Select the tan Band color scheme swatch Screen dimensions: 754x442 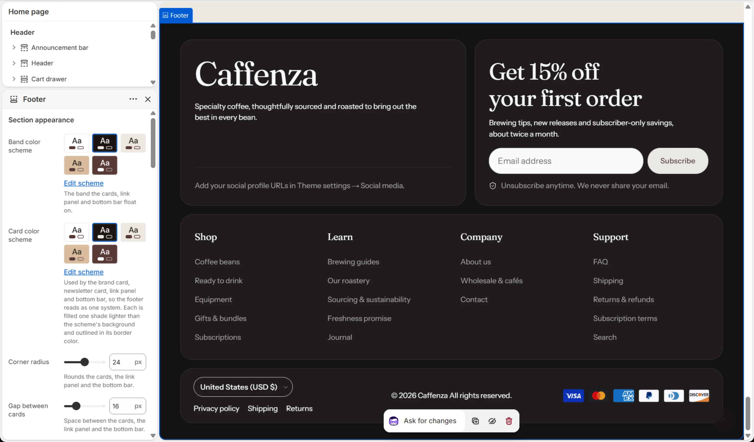(x=77, y=165)
